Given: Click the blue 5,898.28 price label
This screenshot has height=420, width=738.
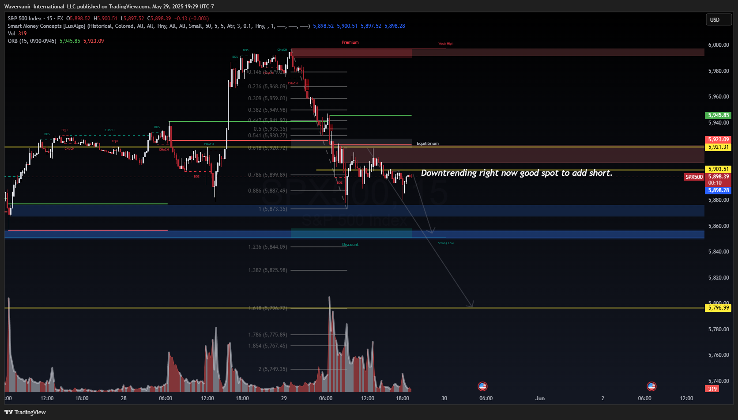Looking at the screenshot, I should coord(718,190).
